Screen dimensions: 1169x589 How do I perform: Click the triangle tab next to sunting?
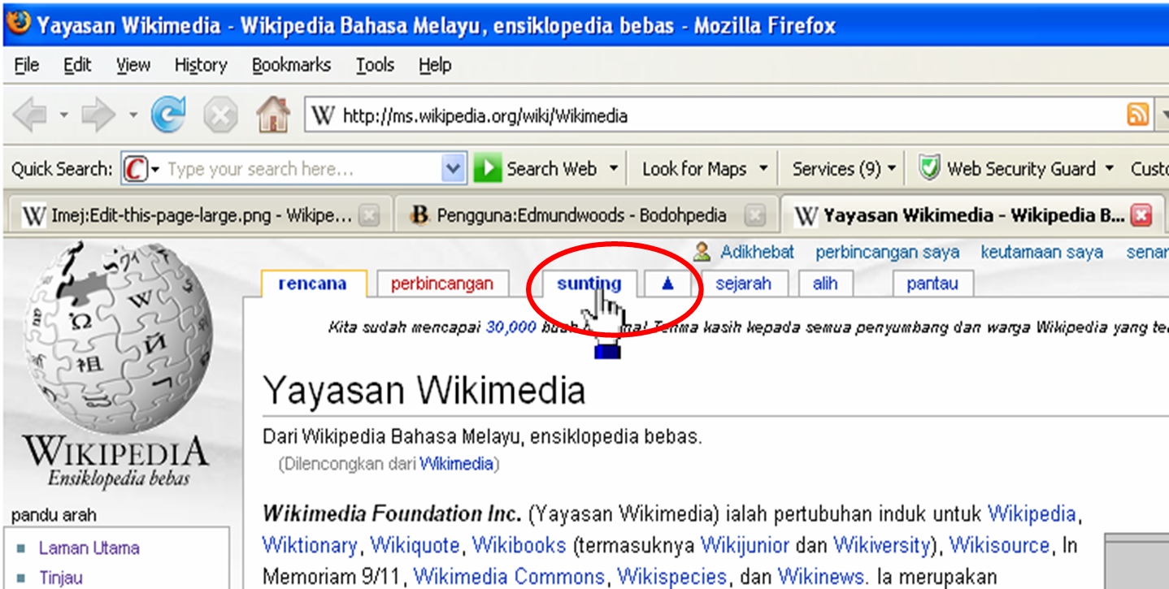click(x=668, y=284)
